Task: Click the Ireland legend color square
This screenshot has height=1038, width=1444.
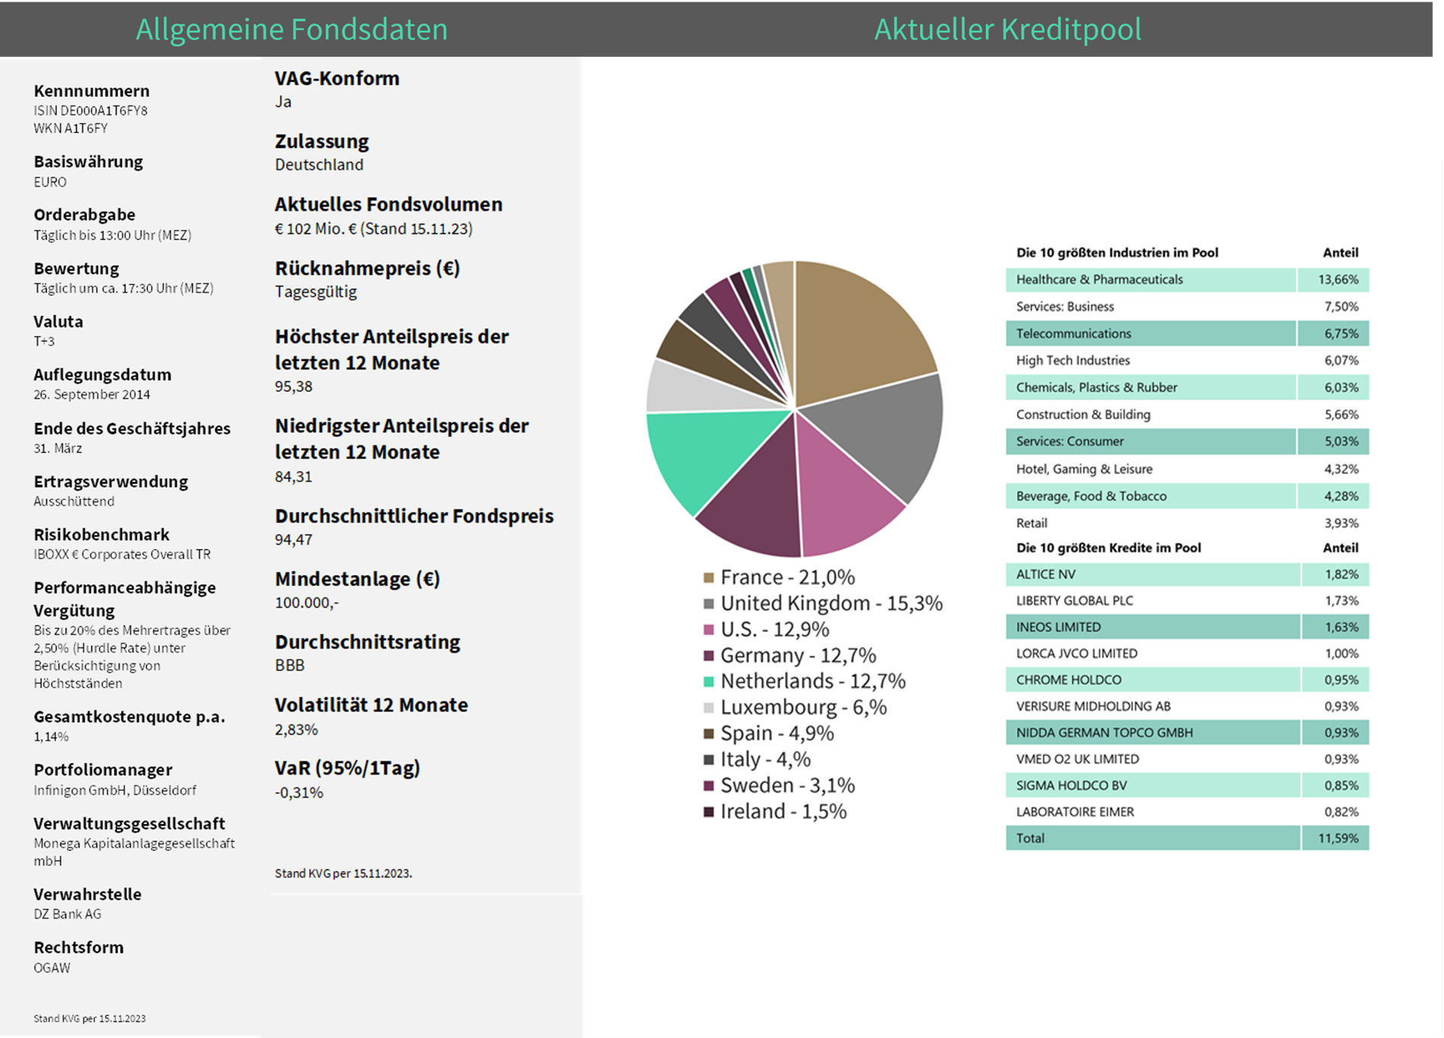Action: (x=708, y=812)
